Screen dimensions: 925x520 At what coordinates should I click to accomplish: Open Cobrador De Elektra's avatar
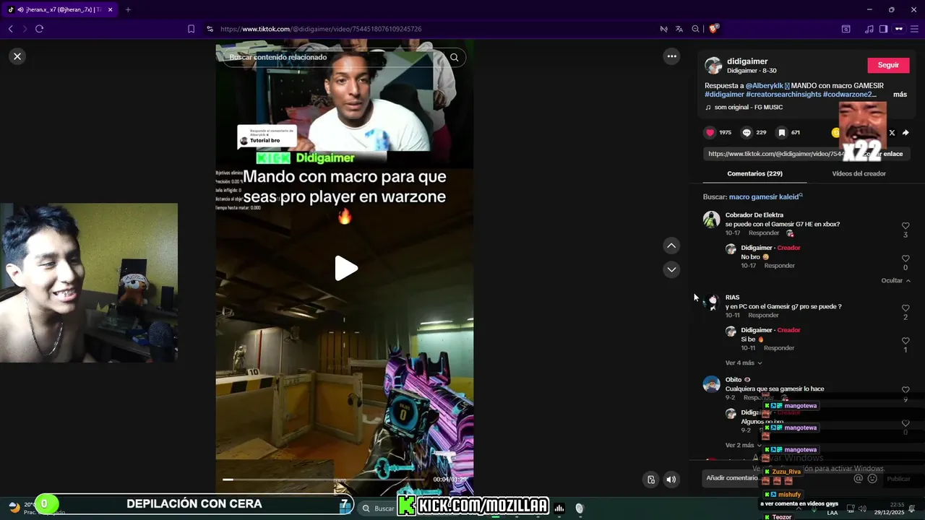pyautogui.click(x=712, y=220)
